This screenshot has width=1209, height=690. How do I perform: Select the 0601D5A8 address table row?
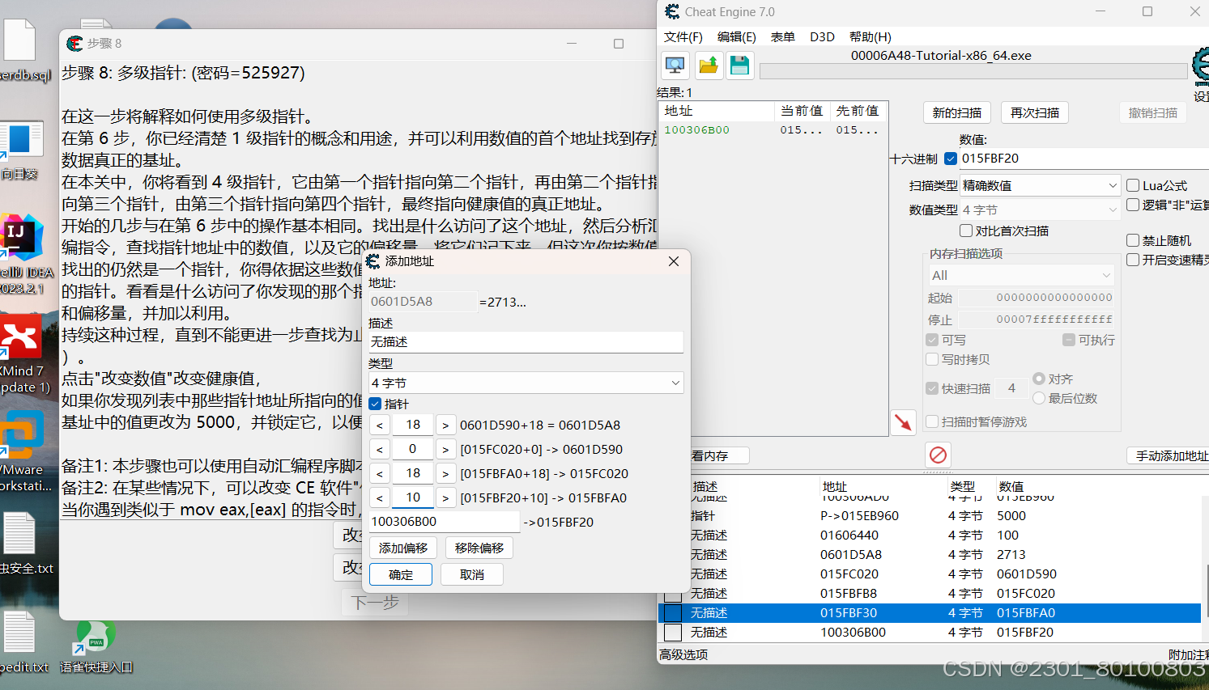[930, 555]
